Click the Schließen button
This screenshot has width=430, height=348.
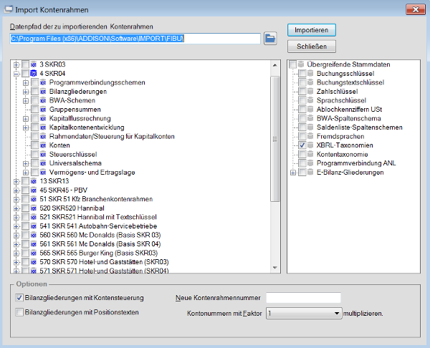(x=312, y=47)
